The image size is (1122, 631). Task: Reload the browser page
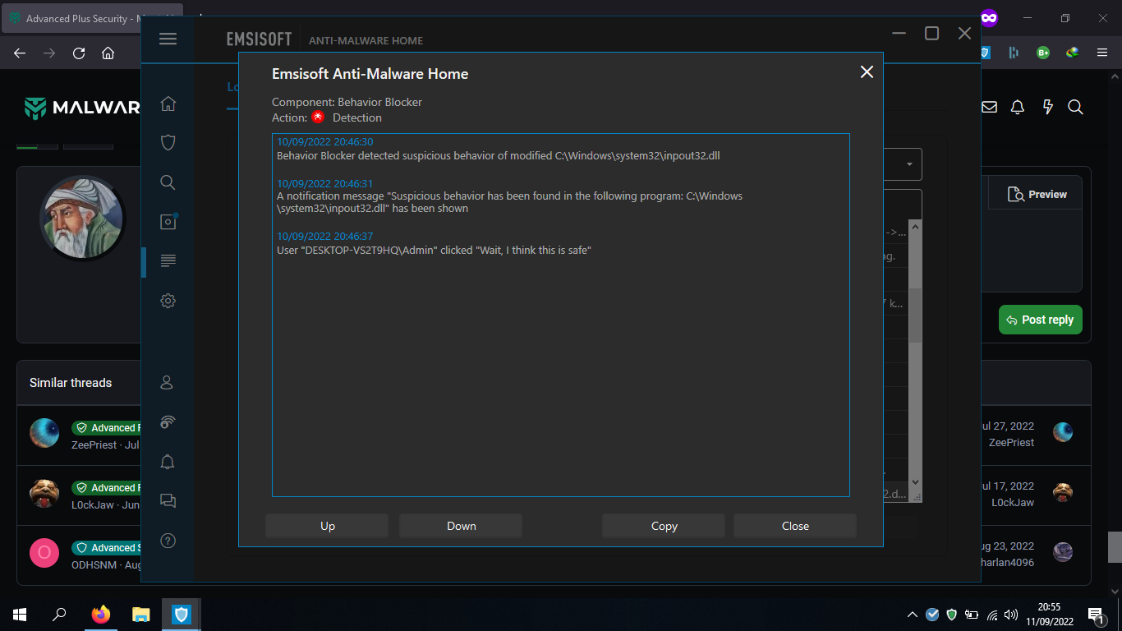click(x=79, y=53)
